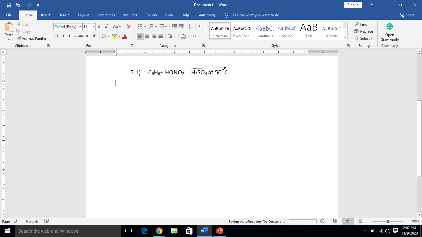Click the Strikethrough icon
This screenshot has height=237, width=422.
click(81, 36)
